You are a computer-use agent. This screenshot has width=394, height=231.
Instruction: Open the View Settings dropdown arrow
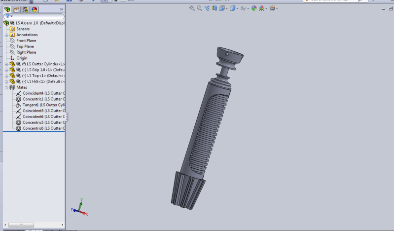click(x=277, y=8)
